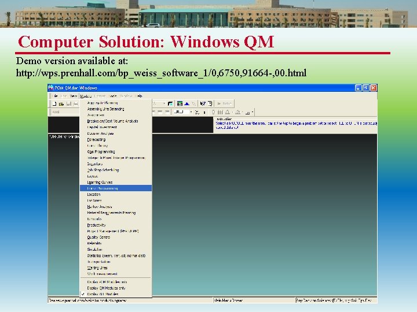This screenshot has width=417, height=312.
Task: Open the File menu
Action: pyautogui.click(x=55, y=96)
